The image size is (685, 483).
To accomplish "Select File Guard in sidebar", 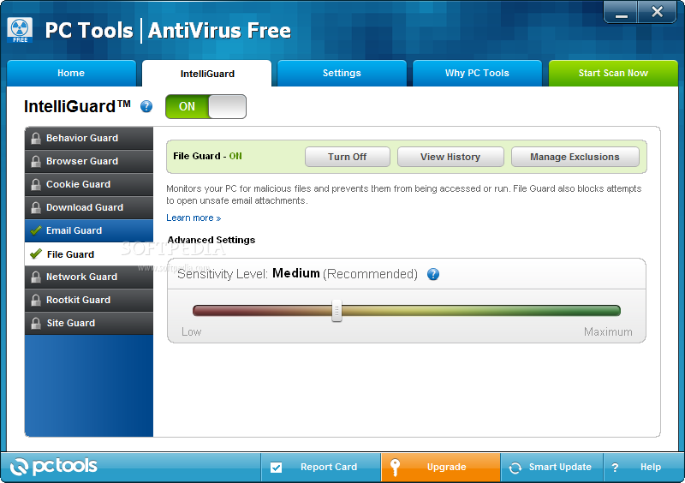I will point(89,254).
